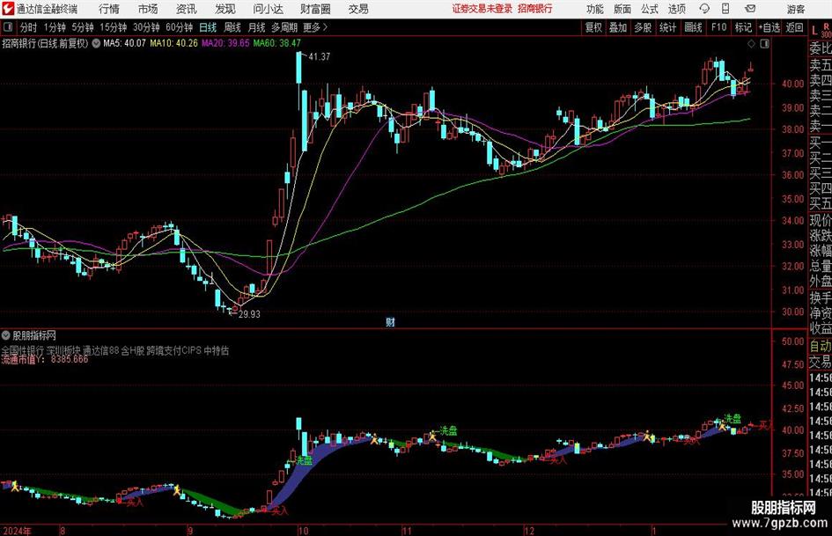The image size is (832, 536).
Task: Click the R 300 badge icon
Action: click(x=826, y=30)
